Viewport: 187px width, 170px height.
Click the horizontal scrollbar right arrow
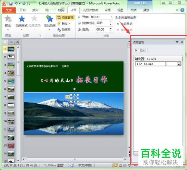125,159
